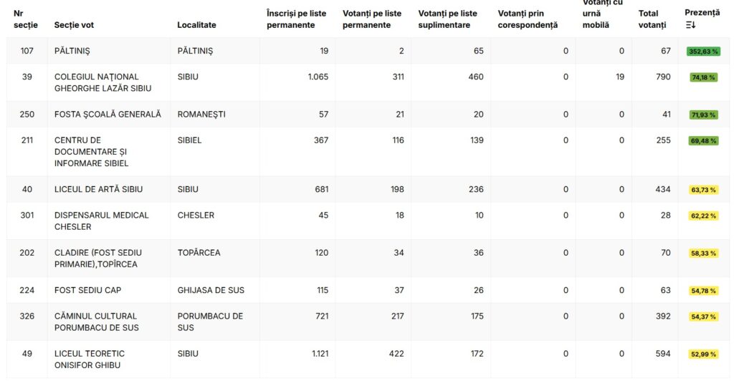Select the PĂLTINIȘ polling station row name
Viewport: 734px width, 381px height.
(x=72, y=51)
